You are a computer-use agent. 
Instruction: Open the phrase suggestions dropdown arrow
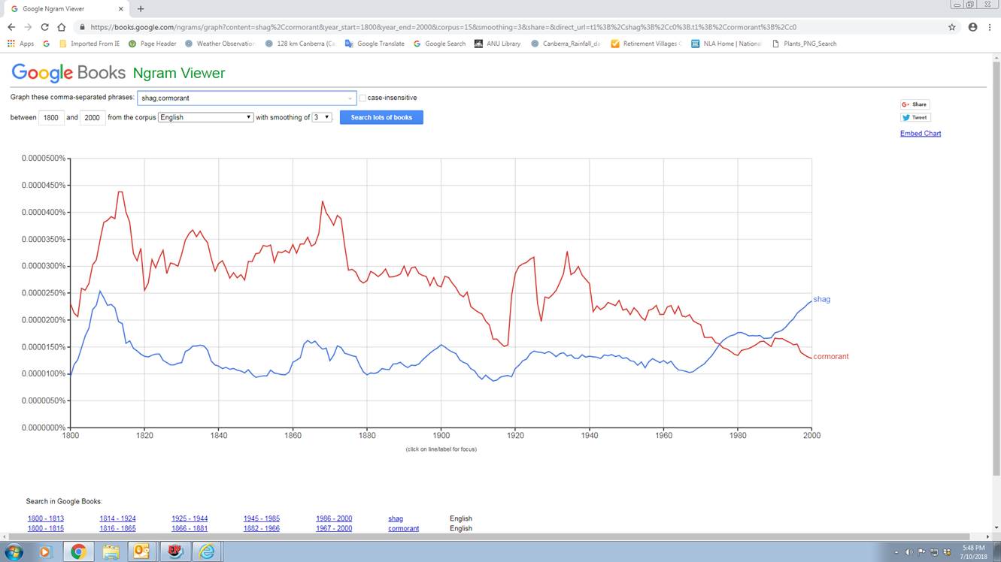coord(350,98)
